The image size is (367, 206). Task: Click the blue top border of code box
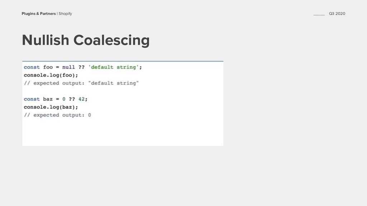(123, 61)
